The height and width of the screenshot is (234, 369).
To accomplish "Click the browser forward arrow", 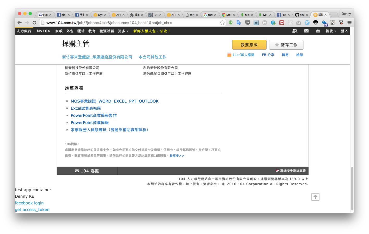I will 27,23.
